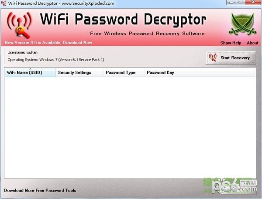Viewport: 262px width, 199px height.
Task: Click the small app icon in title bar
Action: coord(3,3)
